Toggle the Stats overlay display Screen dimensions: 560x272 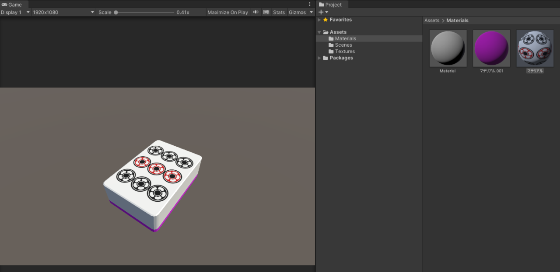pyautogui.click(x=279, y=12)
